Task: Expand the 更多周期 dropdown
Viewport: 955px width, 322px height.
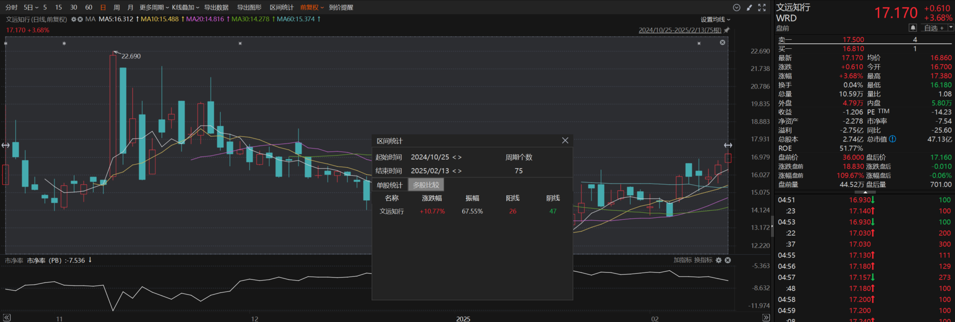Action: tap(154, 8)
